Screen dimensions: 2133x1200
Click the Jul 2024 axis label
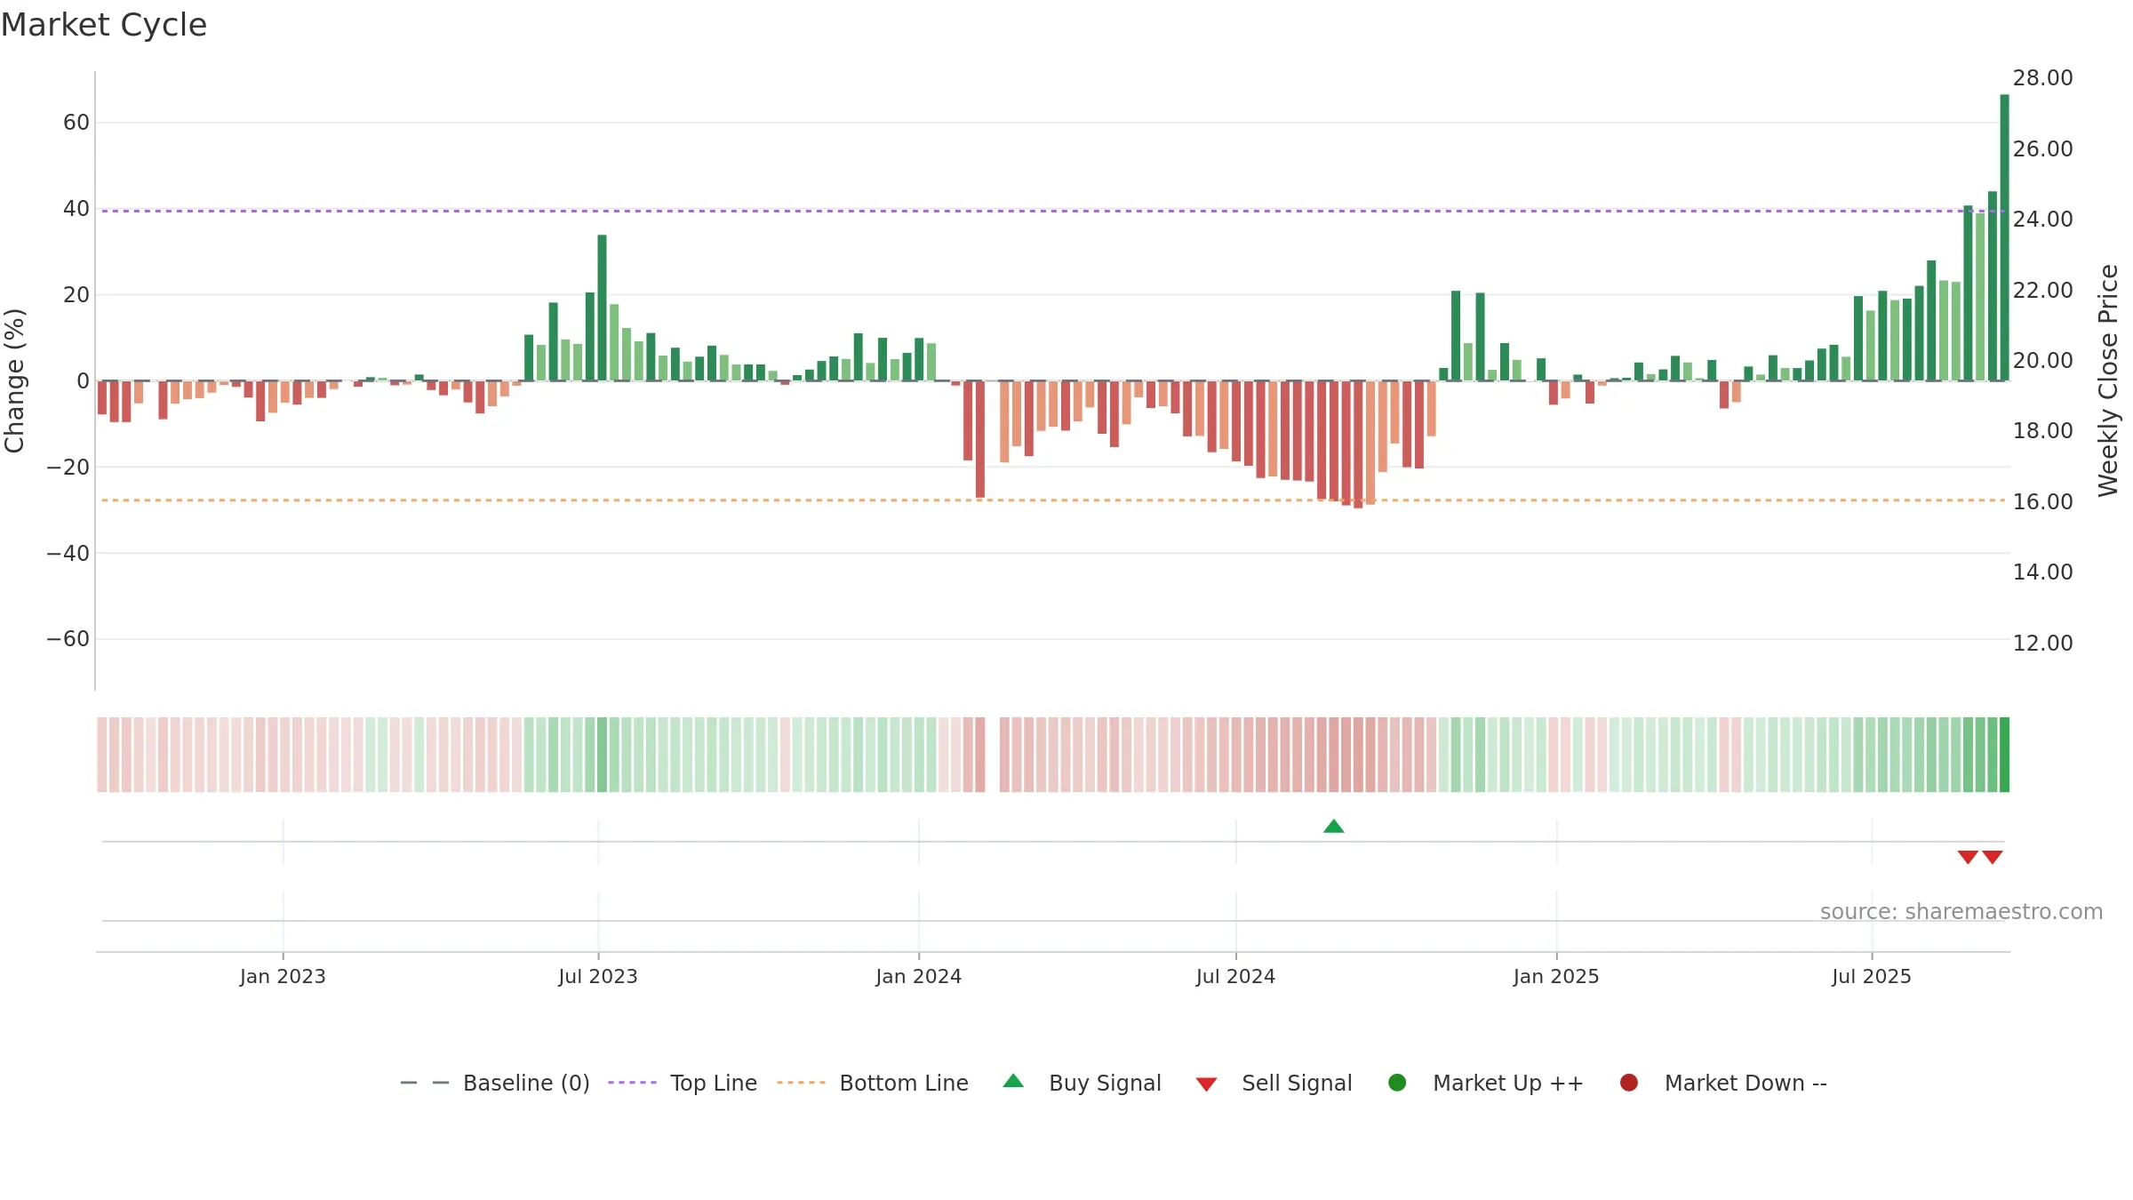[x=1235, y=976]
